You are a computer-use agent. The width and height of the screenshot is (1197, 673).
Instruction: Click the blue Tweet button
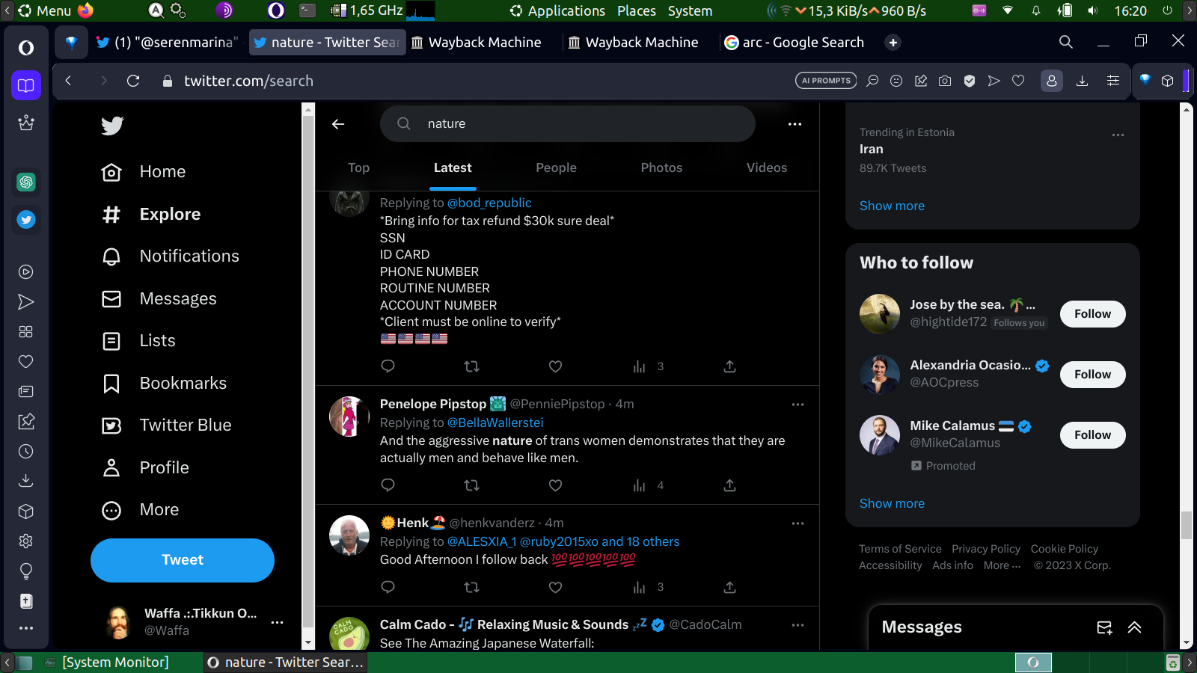pyautogui.click(x=183, y=560)
